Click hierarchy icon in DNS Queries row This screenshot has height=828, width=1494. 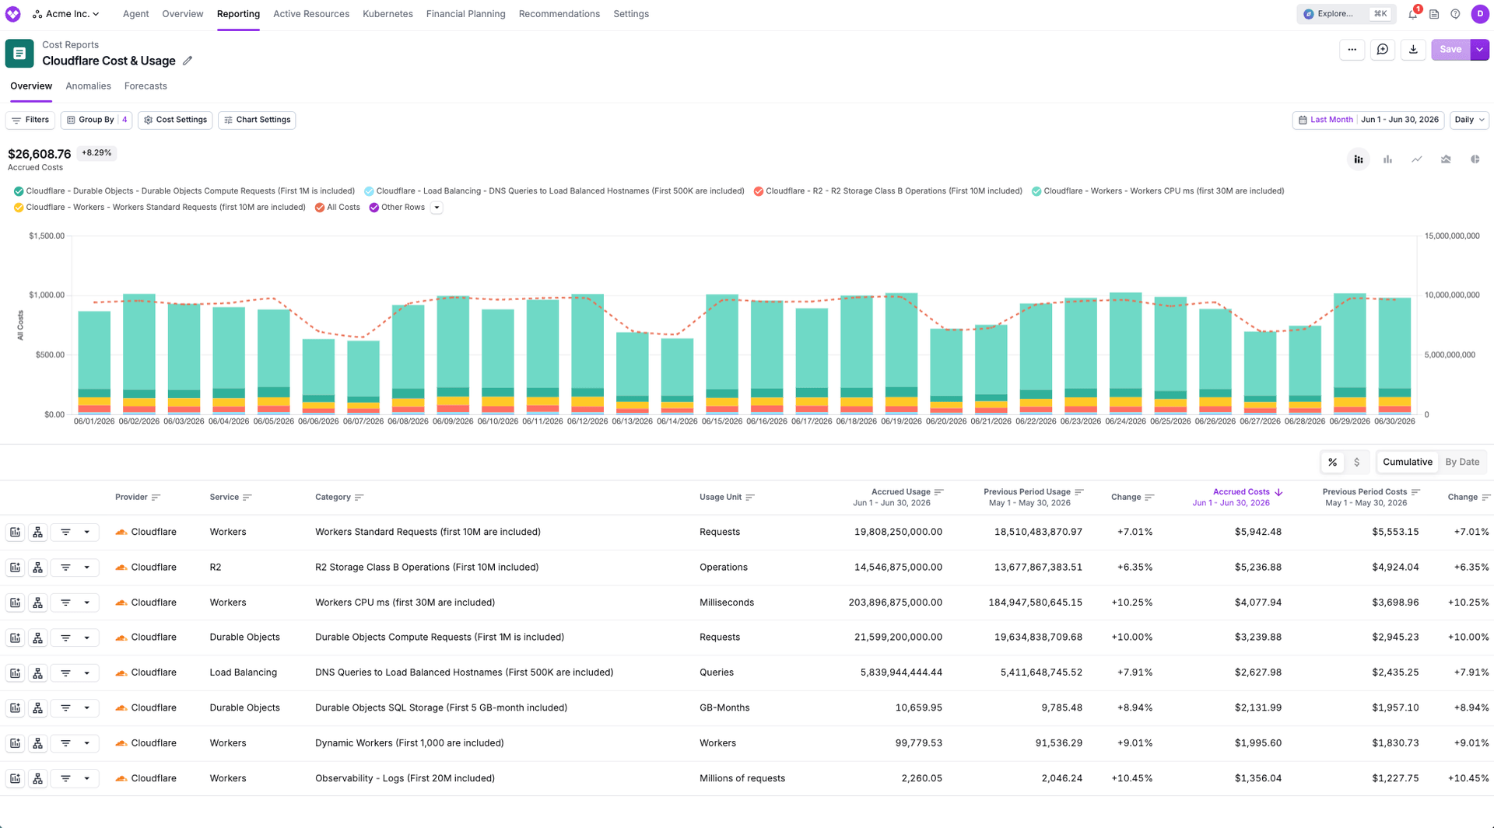point(37,673)
